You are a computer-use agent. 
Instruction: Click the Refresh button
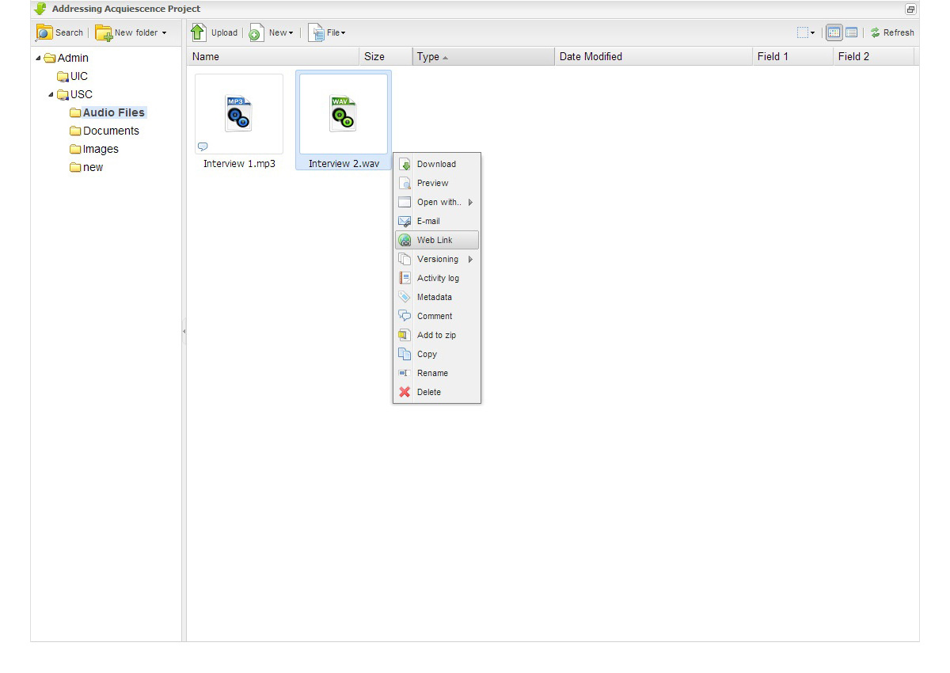coord(893,32)
